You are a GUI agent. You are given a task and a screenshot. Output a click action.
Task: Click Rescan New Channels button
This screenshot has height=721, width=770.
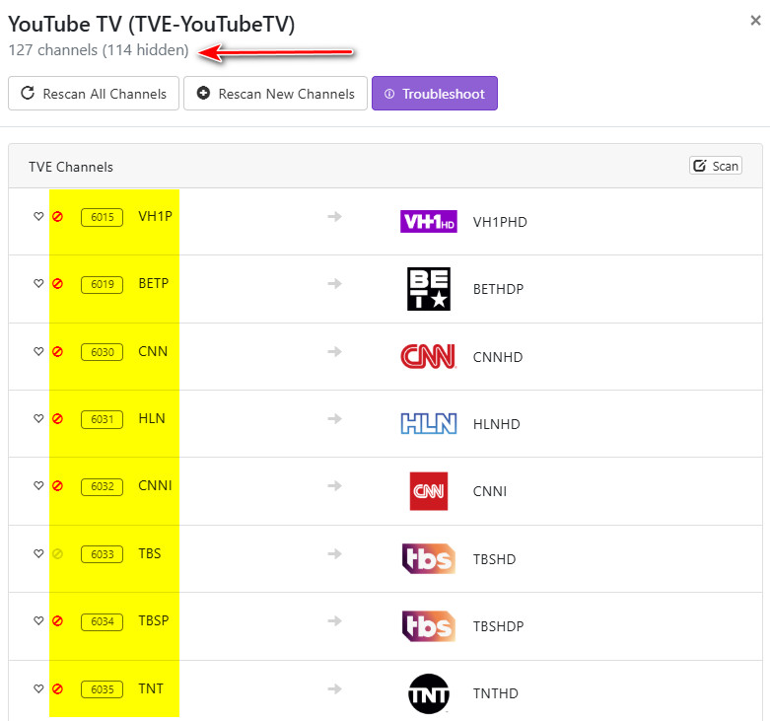pos(275,94)
